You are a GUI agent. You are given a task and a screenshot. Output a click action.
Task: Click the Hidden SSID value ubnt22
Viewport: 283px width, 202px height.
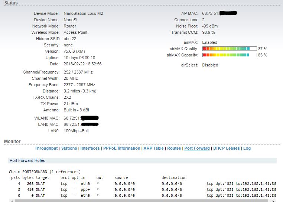click(70, 39)
